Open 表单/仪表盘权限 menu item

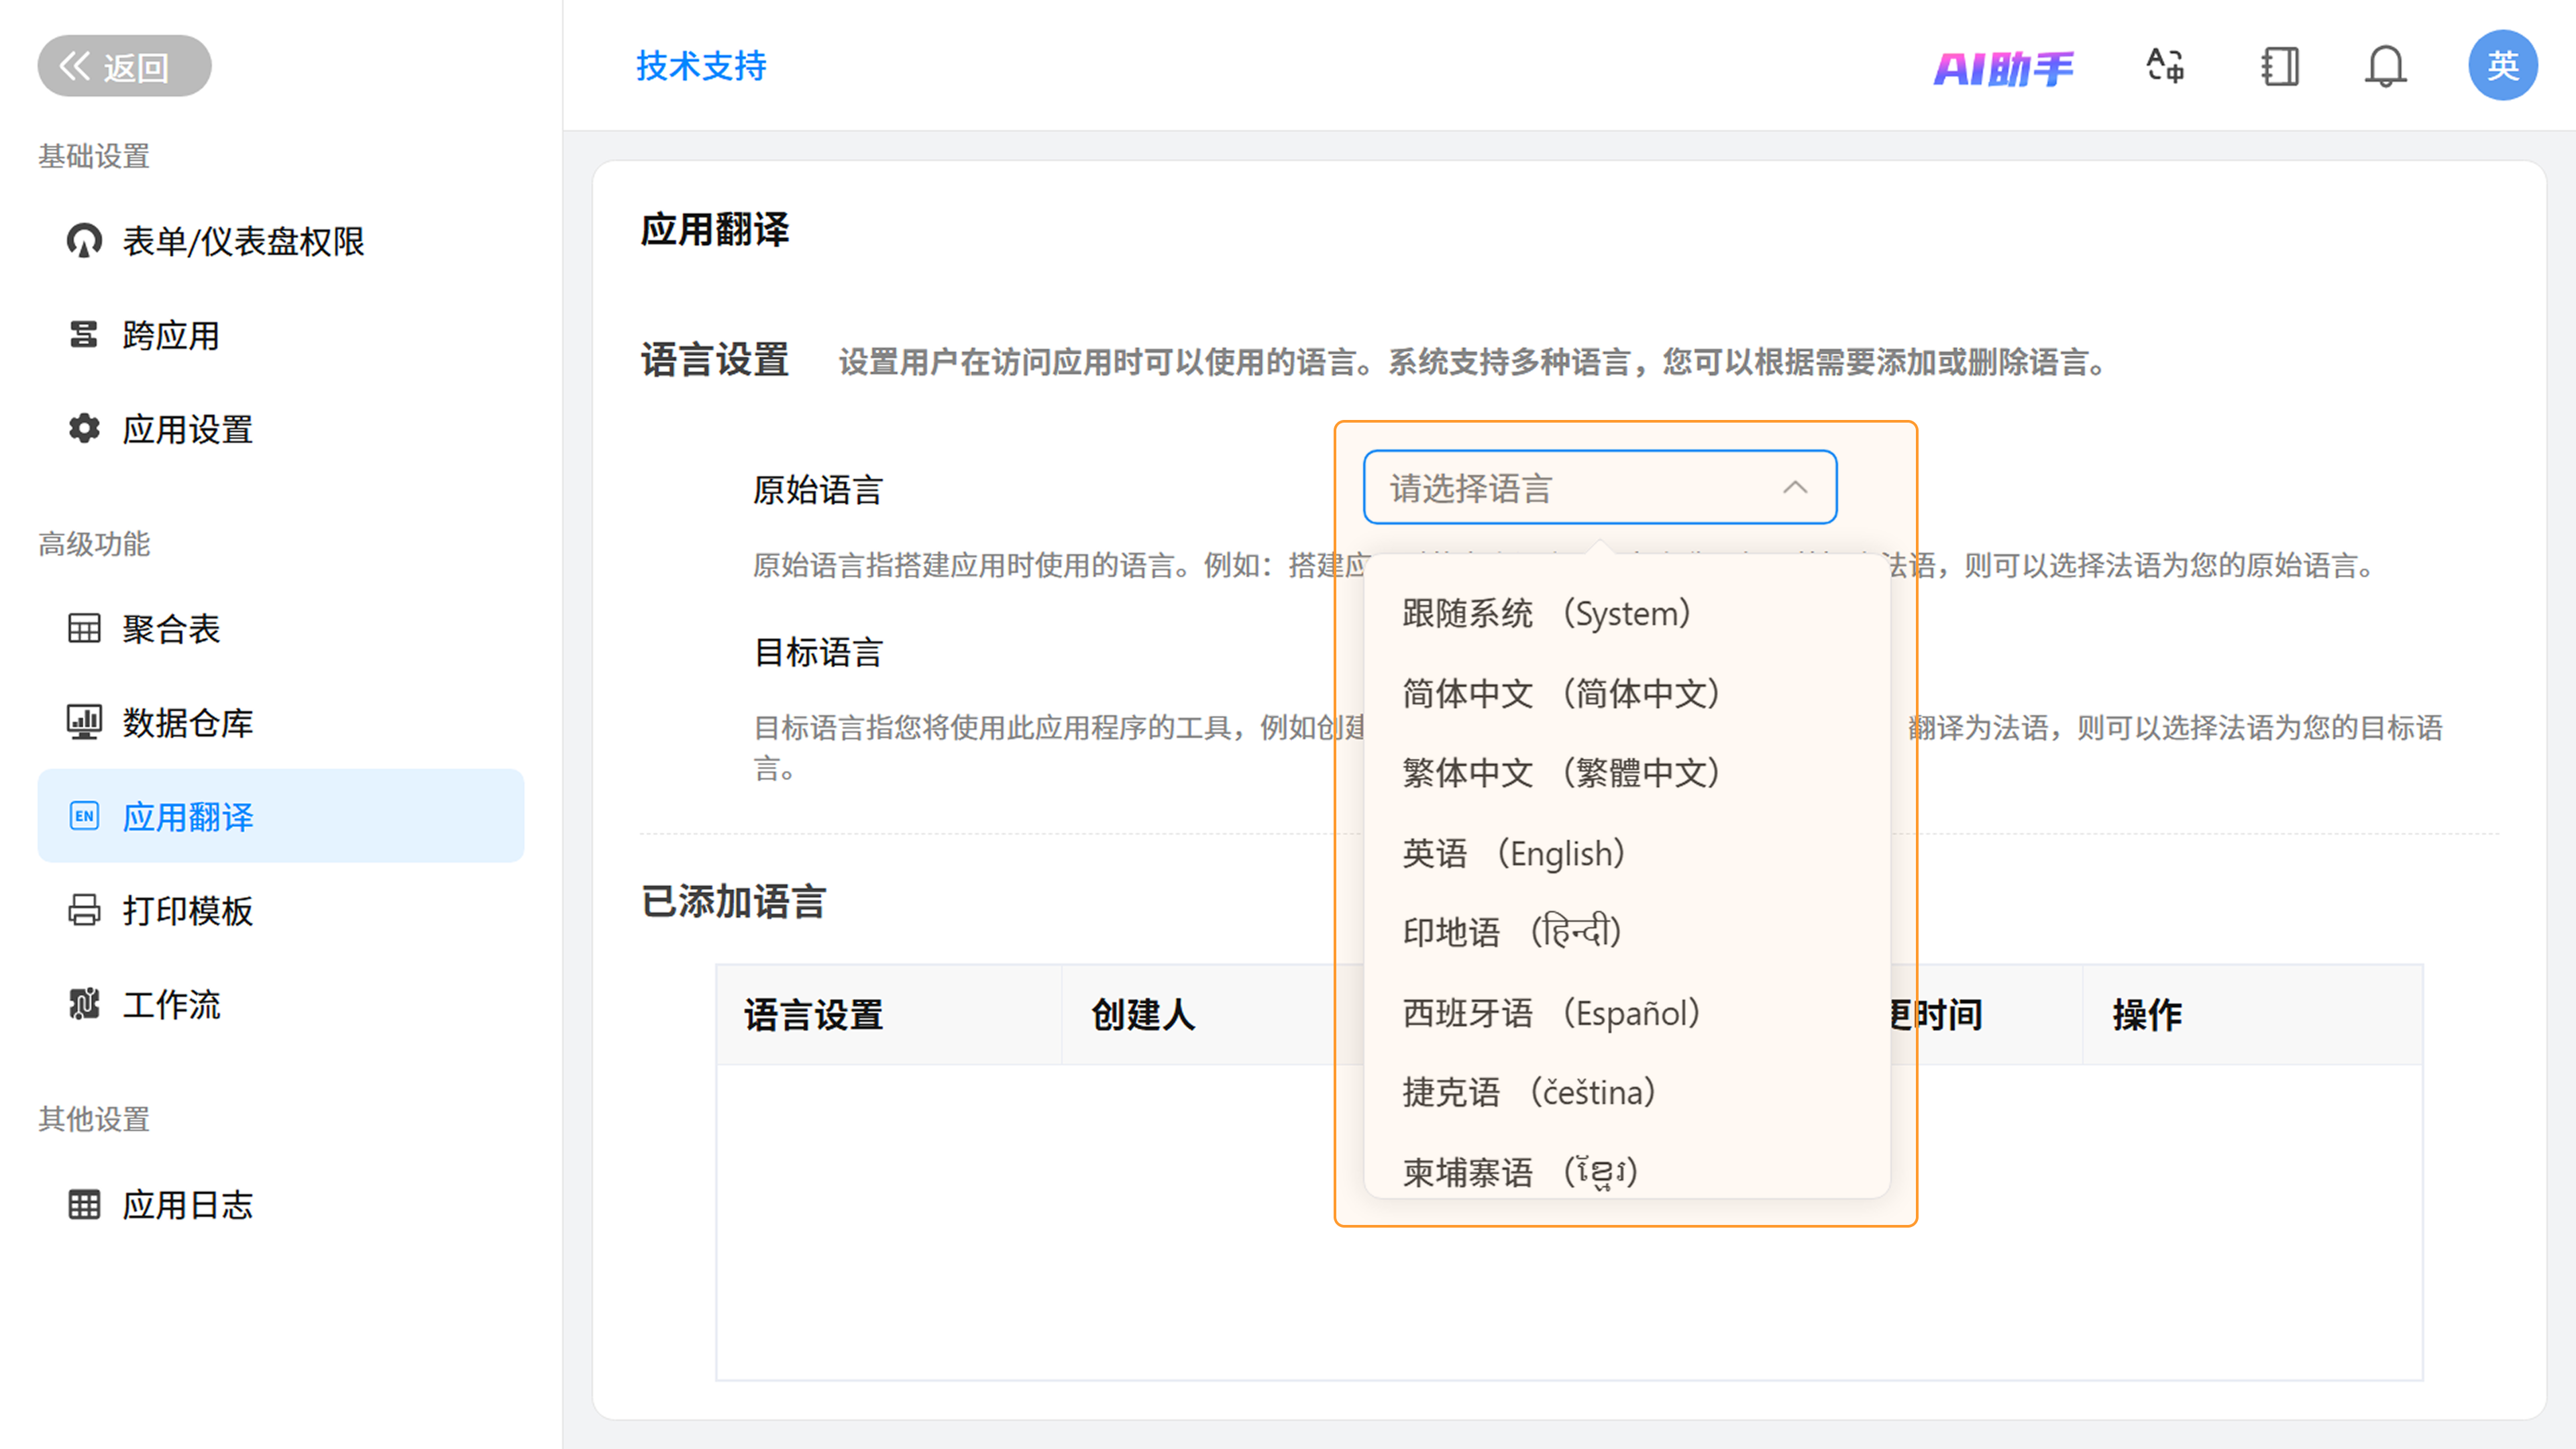[x=281, y=241]
